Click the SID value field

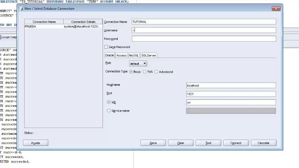[231, 102]
